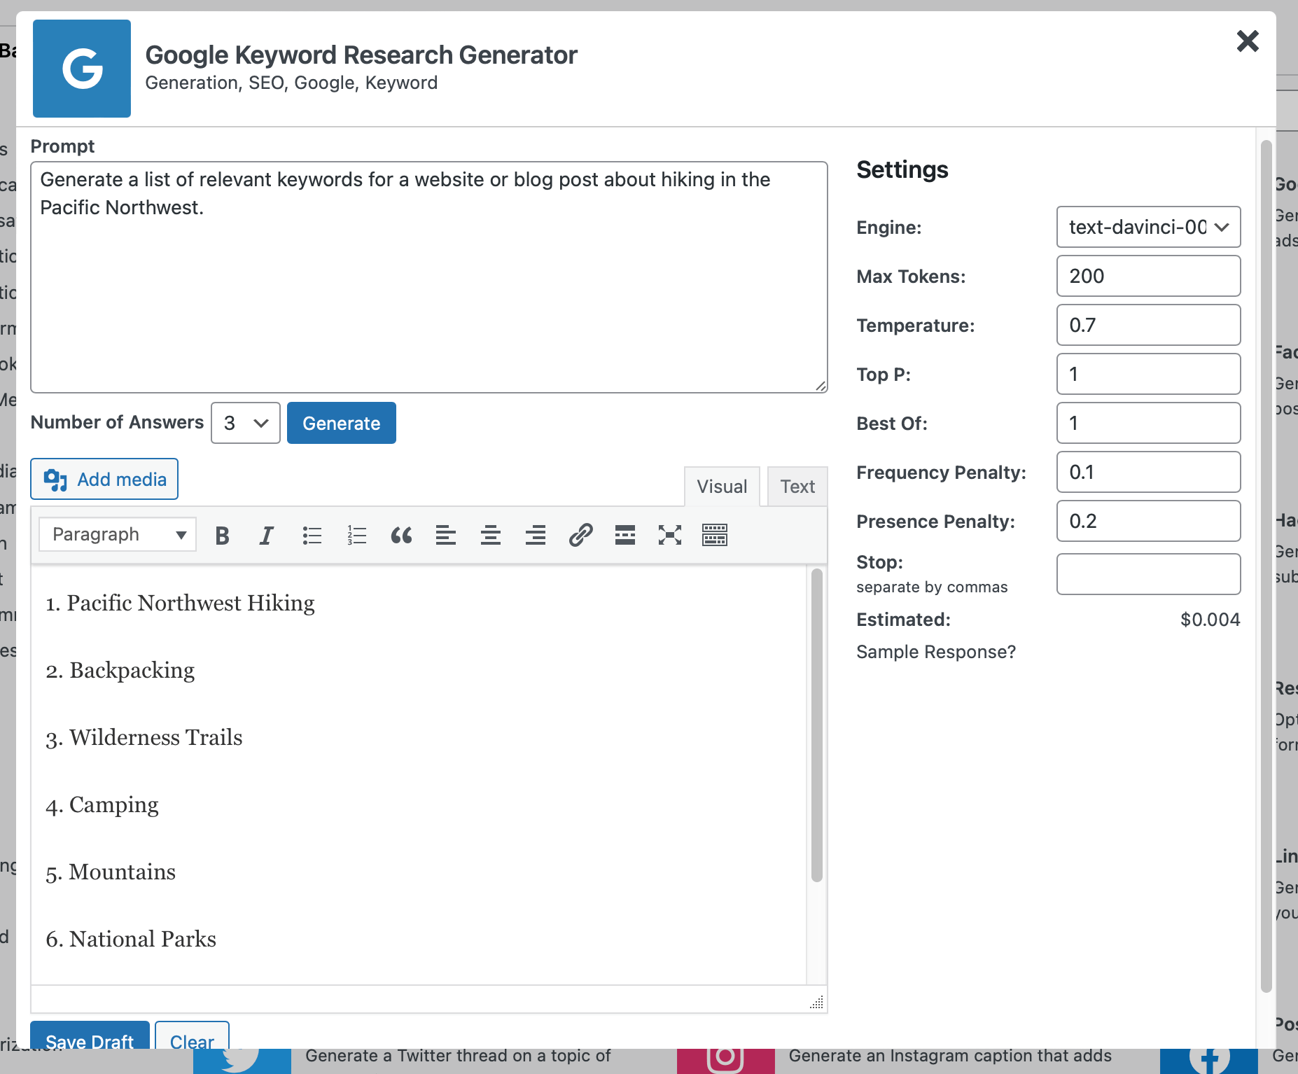Open the Engine model dropdown
The image size is (1298, 1074).
click(x=1148, y=227)
